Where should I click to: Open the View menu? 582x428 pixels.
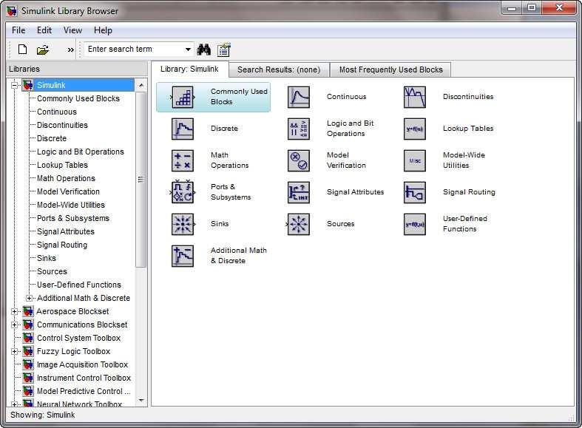tap(72, 30)
